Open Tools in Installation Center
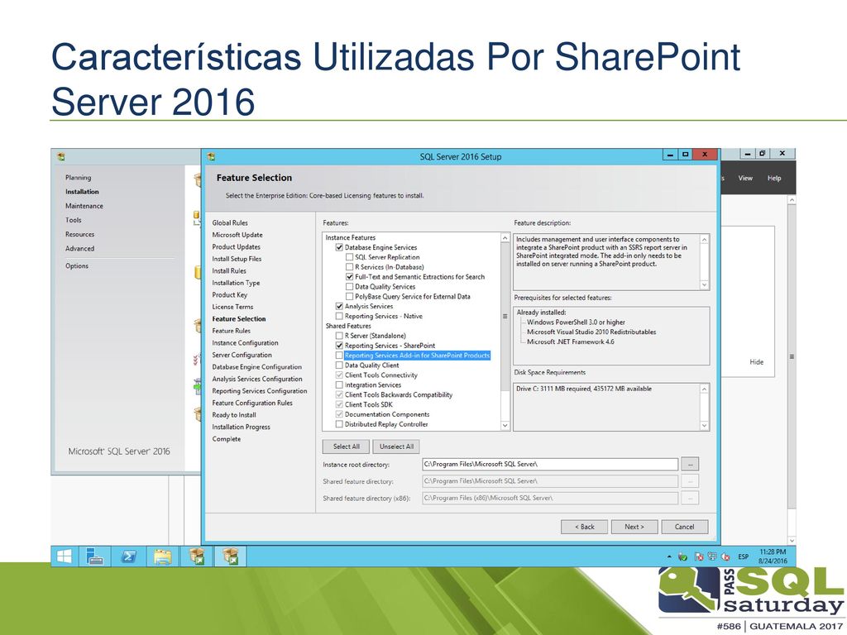847x635 pixels. tap(74, 220)
